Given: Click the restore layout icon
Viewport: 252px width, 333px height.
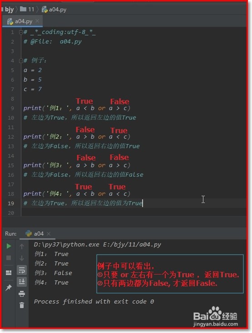Looking at the screenshot, I should (x=9, y=272).
